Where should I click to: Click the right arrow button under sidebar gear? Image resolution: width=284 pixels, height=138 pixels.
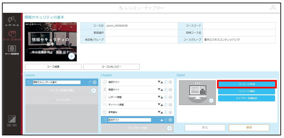(14, 125)
